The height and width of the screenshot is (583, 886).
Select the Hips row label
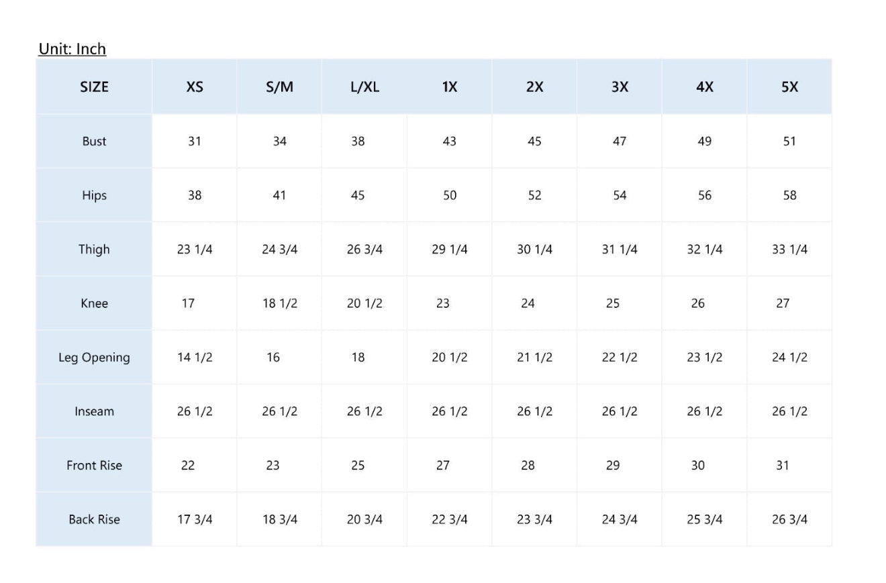pos(94,195)
